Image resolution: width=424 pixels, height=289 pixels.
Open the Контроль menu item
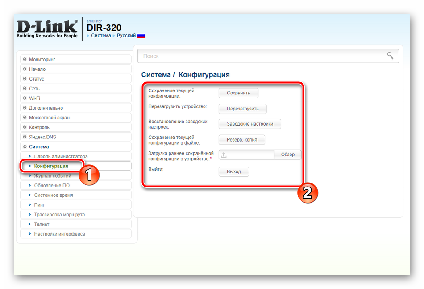tap(76, 127)
